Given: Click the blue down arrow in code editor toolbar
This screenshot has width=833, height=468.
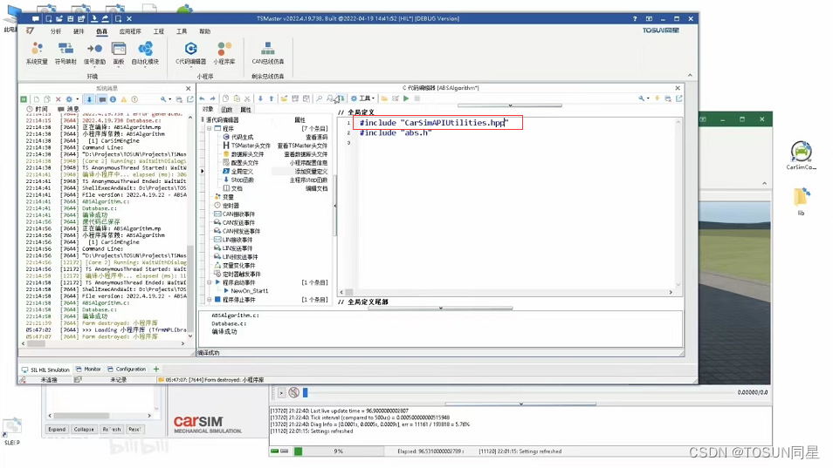Looking at the screenshot, I should coord(260,98).
